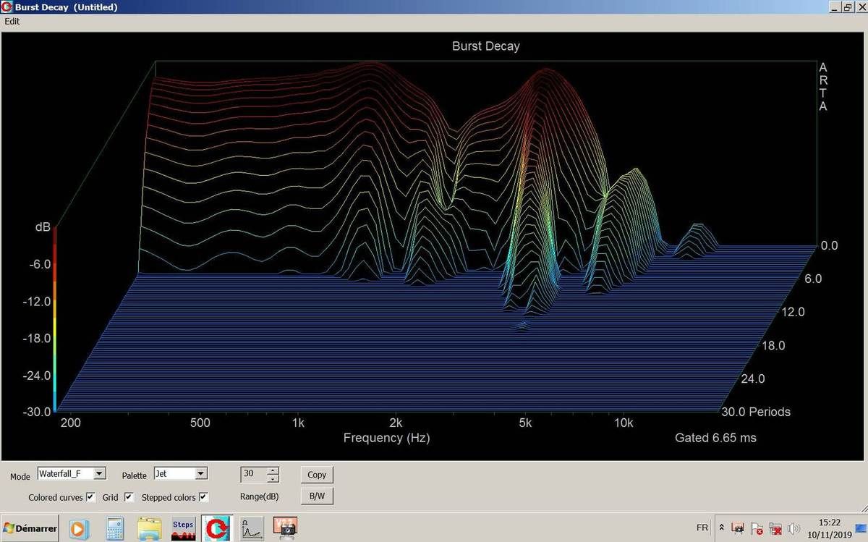
Task: Open Action Center flag tray icon
Action: [x=757, y=528]
